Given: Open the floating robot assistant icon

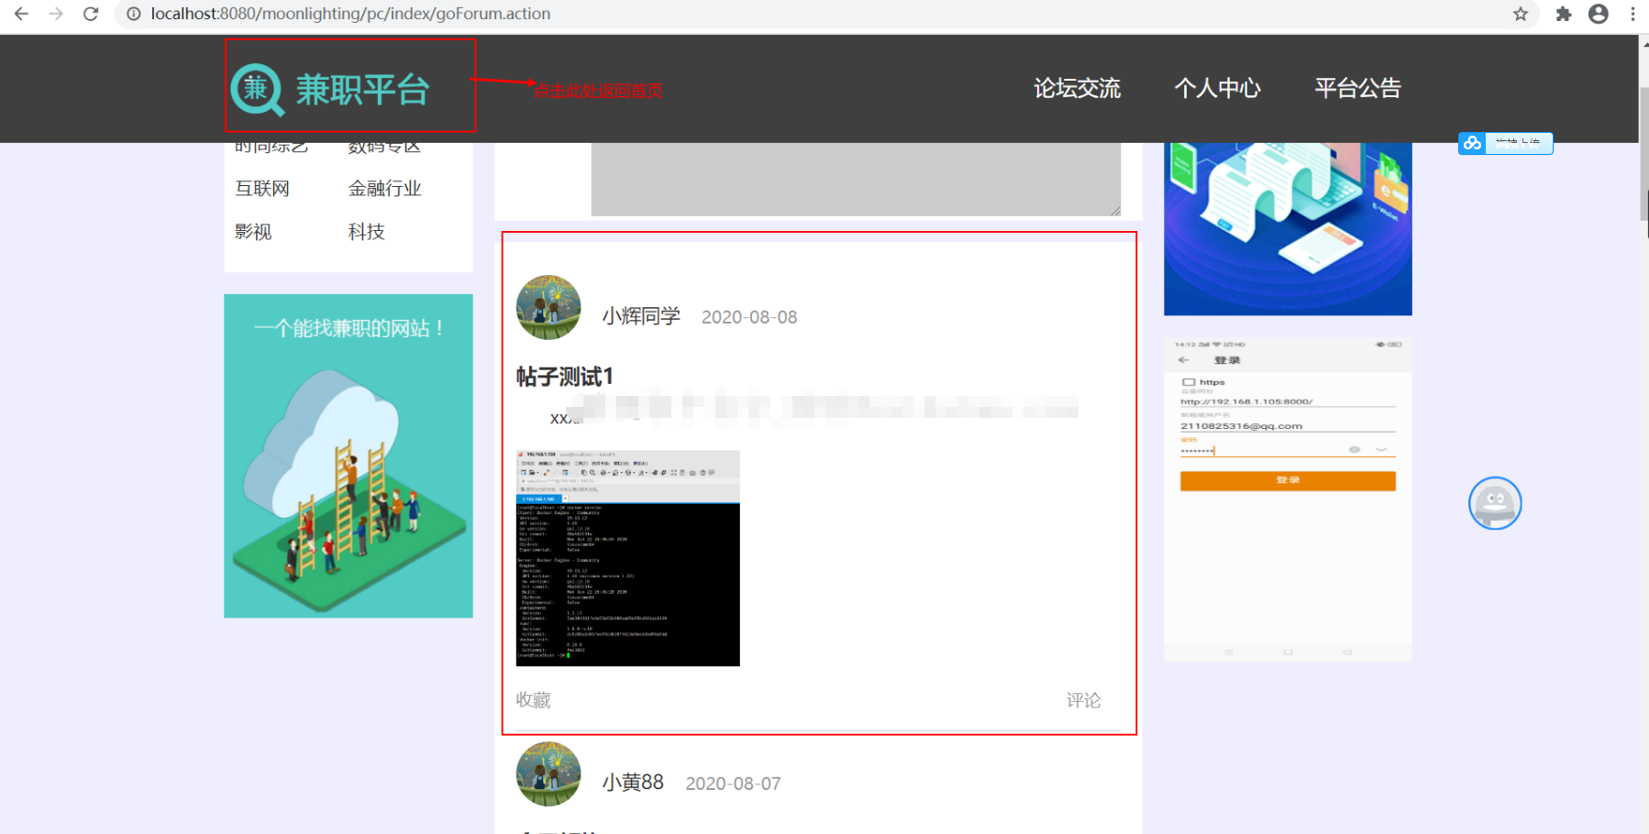Looking at the screenshot, I should [x=1495, y=503].
